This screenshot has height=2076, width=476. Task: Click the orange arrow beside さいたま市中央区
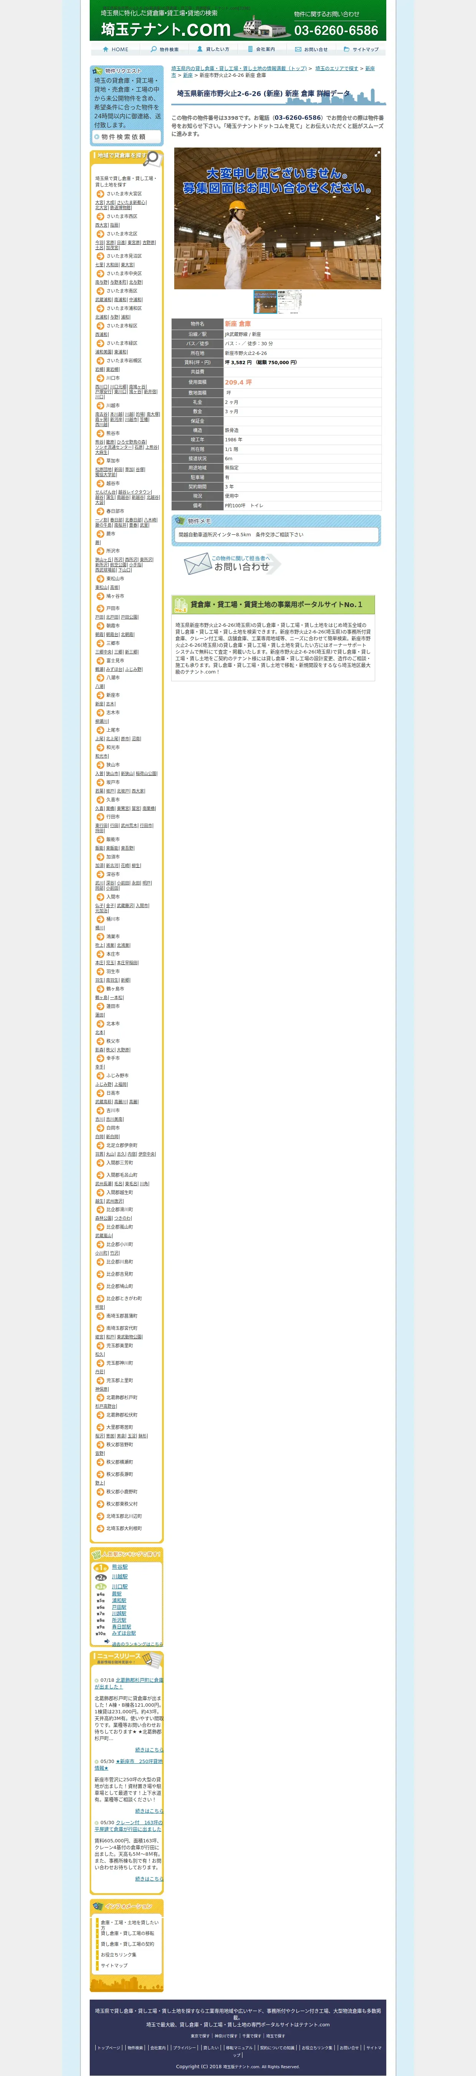(101, 273)
